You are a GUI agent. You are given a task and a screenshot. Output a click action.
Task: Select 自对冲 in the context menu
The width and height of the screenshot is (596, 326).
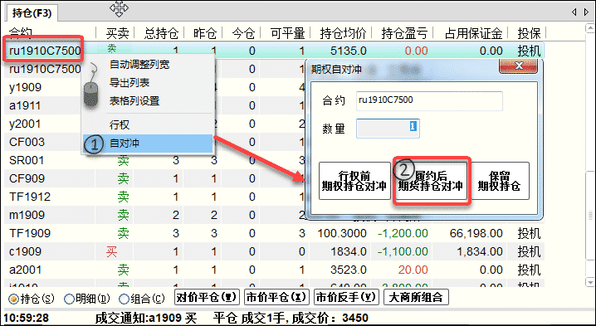click(148, 144)
